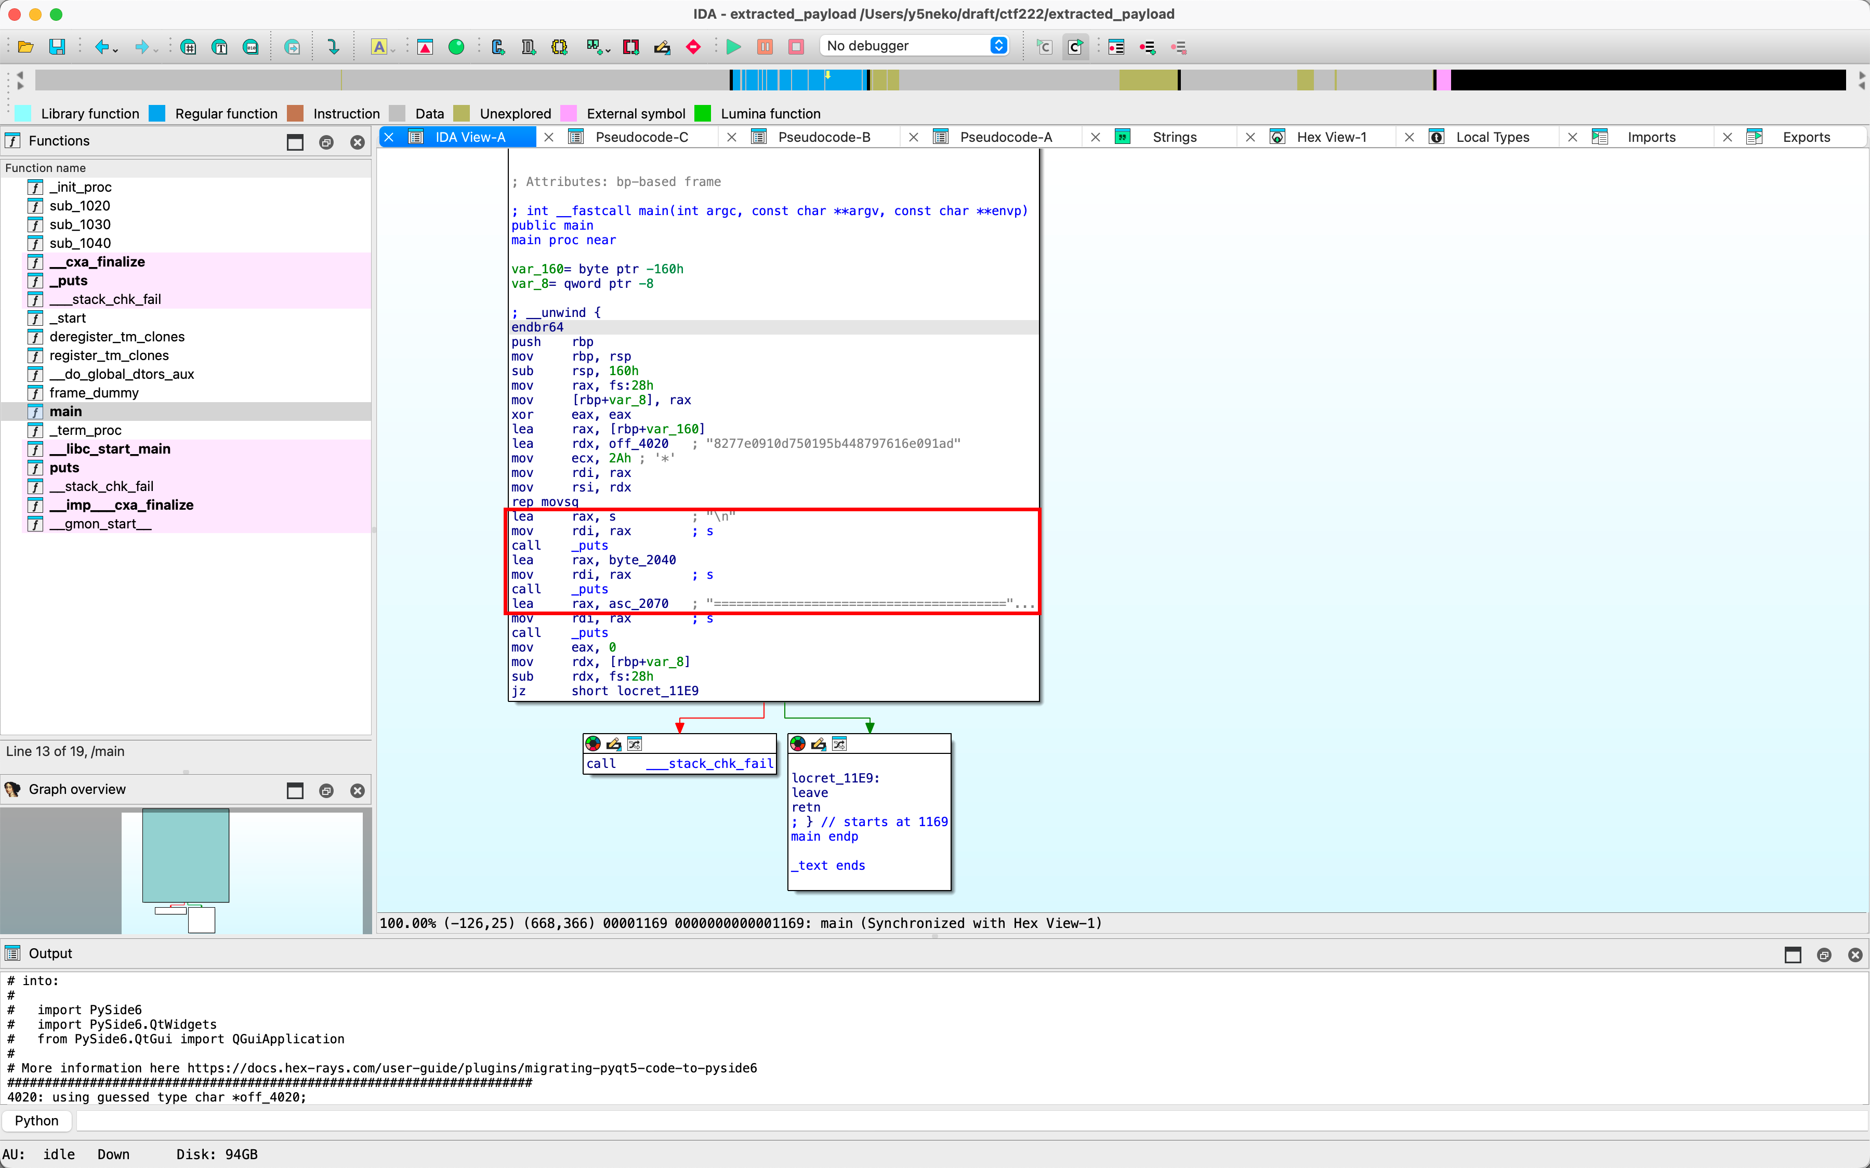The height and width of the screenshot is (1168, 1870).
Task: Click the green circle toolbar icon
Action: pyautogui.click(x=456, y=47)
